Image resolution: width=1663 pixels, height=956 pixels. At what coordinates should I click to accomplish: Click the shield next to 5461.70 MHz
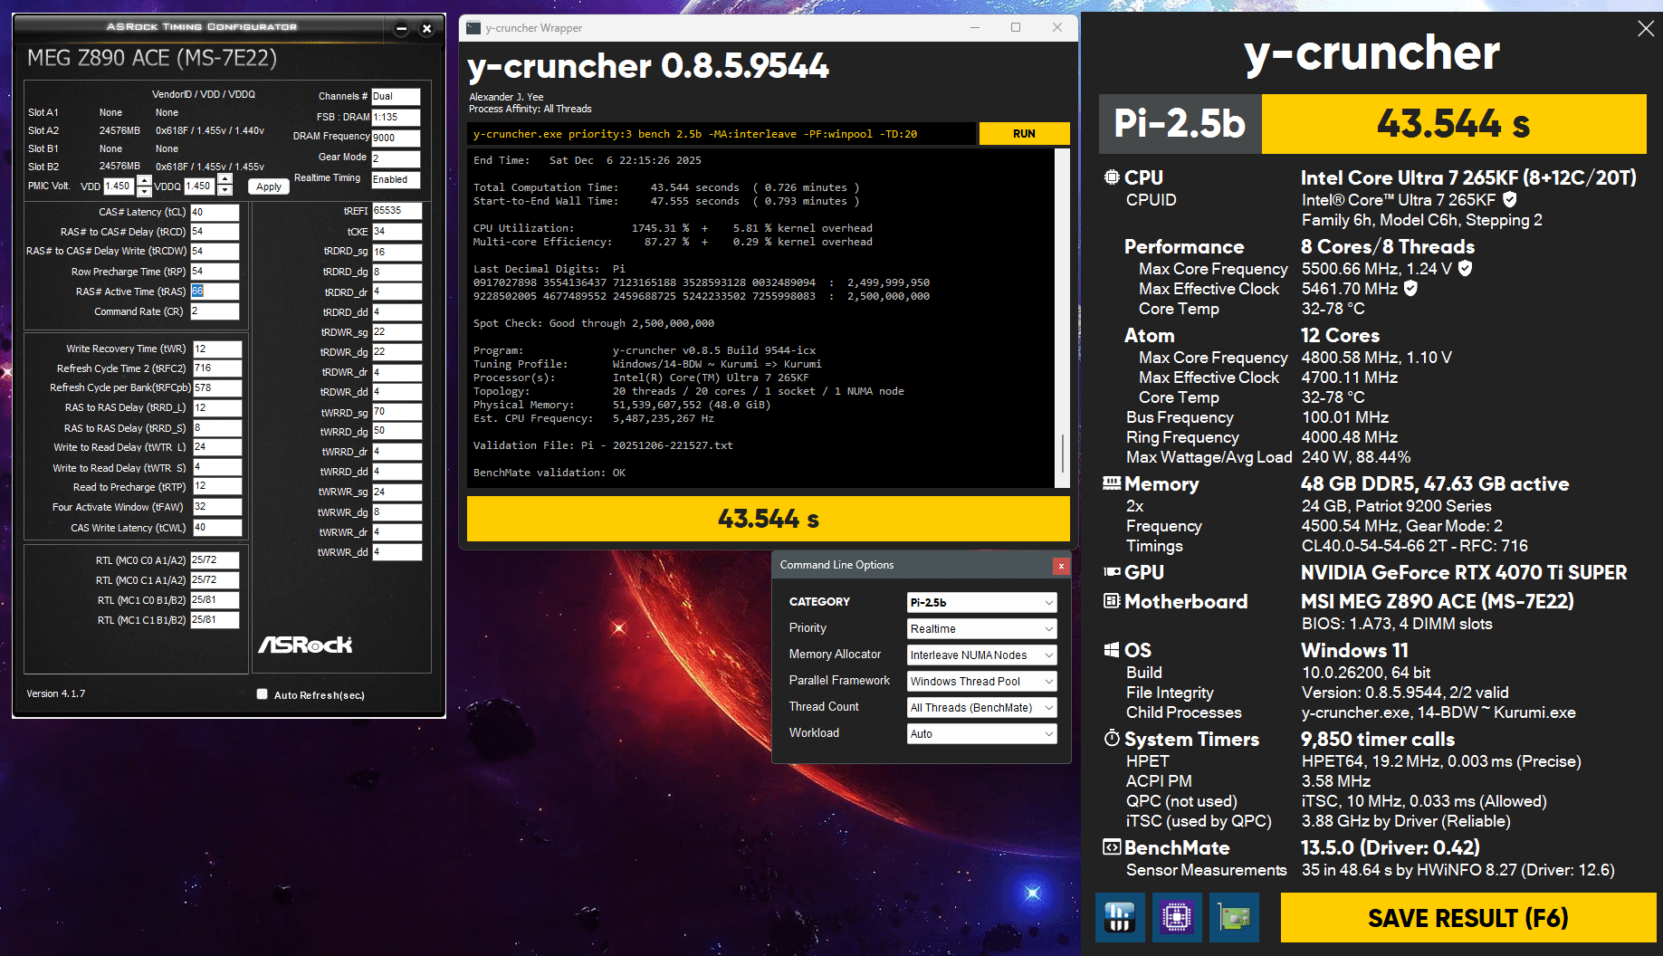coord(1410,288)
